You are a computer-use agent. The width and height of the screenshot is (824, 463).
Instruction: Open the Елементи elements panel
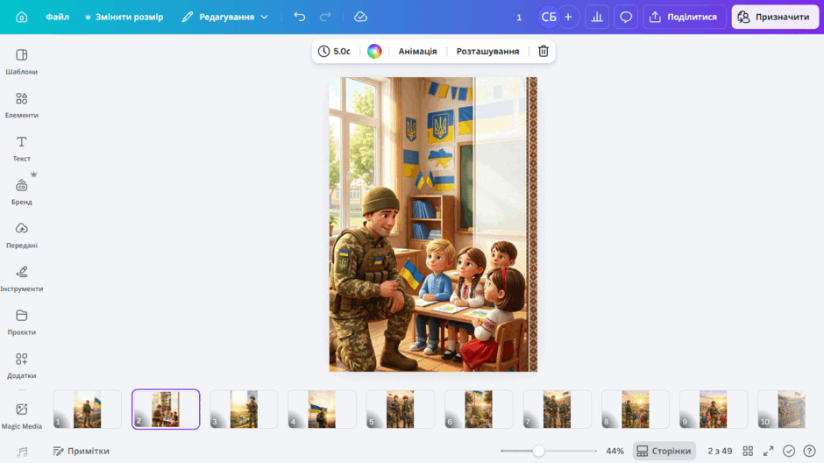point(22,105)
